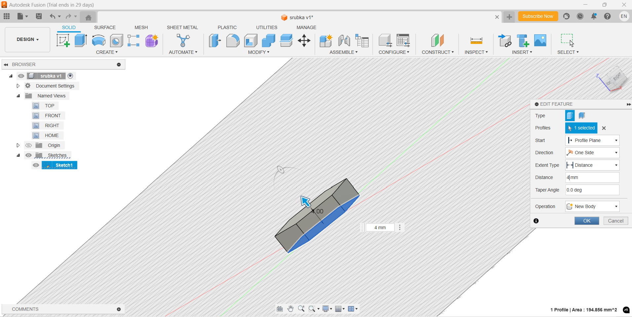The image size is (632, 317).
Task: Select the TOP named view
Action: point(50,106)
